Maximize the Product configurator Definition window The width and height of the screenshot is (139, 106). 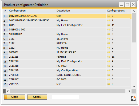coord(127,5)
